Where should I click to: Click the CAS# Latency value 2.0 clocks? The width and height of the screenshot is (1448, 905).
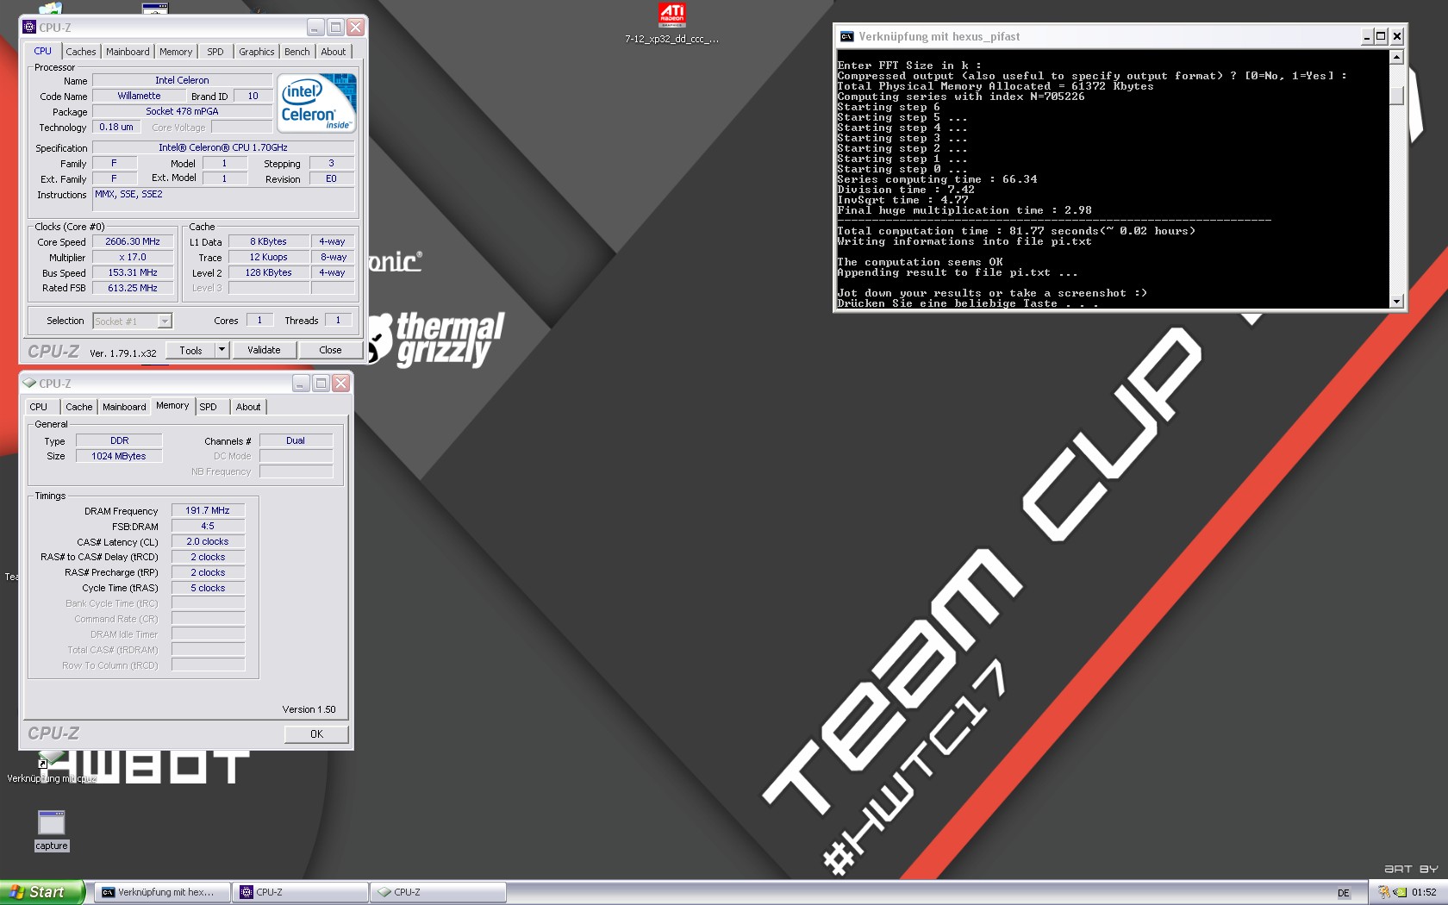pyautogui.click(x=208, y=542)
